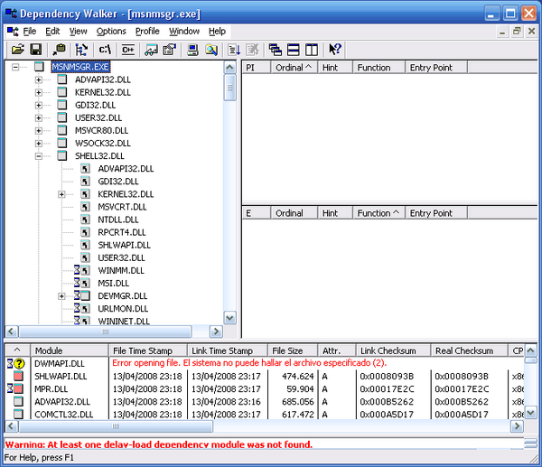Select URLMON.DLL in the tree
542x467 pixels.
pos(123,308)
